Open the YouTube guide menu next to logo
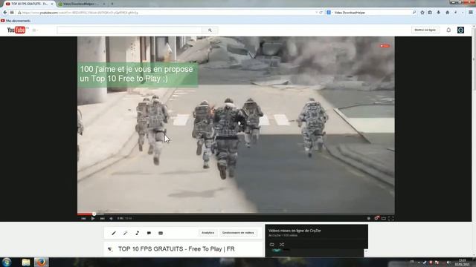476x267 pixels. [35, 30]
